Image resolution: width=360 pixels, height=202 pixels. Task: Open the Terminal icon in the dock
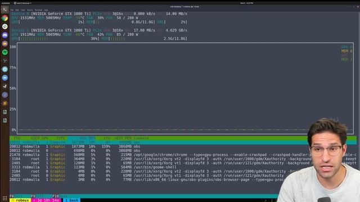point(5,10)
